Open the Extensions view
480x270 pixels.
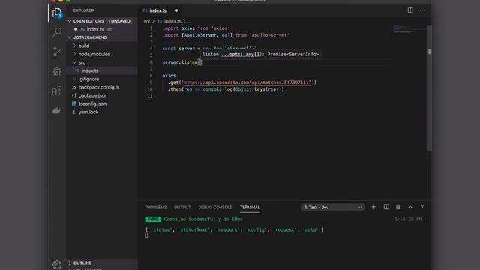pos(57,91)
